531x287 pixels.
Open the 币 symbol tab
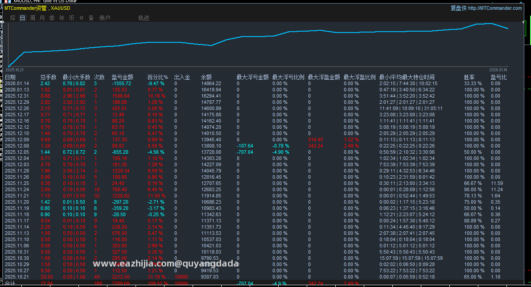pos(71,18)
